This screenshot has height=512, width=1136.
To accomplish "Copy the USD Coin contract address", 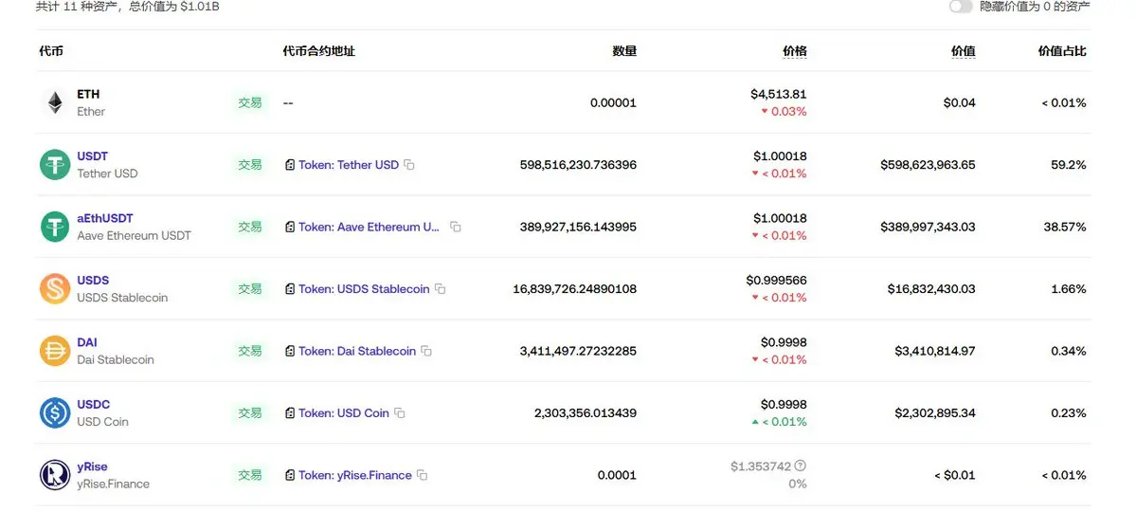I will [399, 412].
